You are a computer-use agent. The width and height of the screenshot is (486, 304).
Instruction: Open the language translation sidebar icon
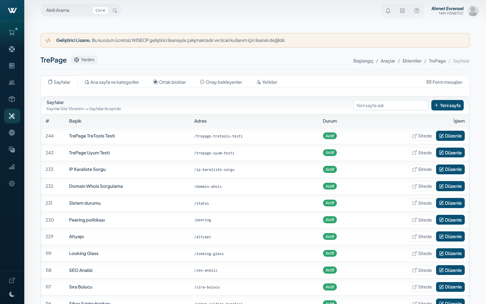(12, 150)
